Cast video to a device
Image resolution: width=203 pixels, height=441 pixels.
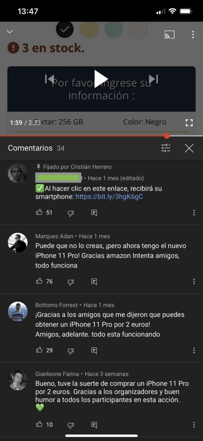[x=170, y=34]
